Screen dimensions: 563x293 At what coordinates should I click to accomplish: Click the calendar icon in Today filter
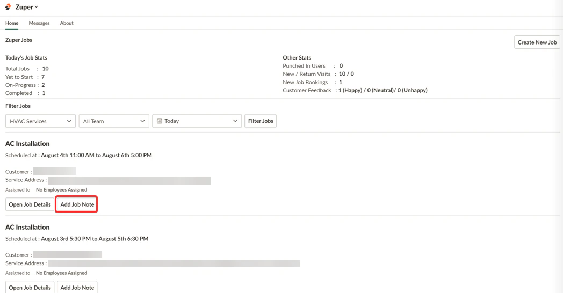click(160, 121)
